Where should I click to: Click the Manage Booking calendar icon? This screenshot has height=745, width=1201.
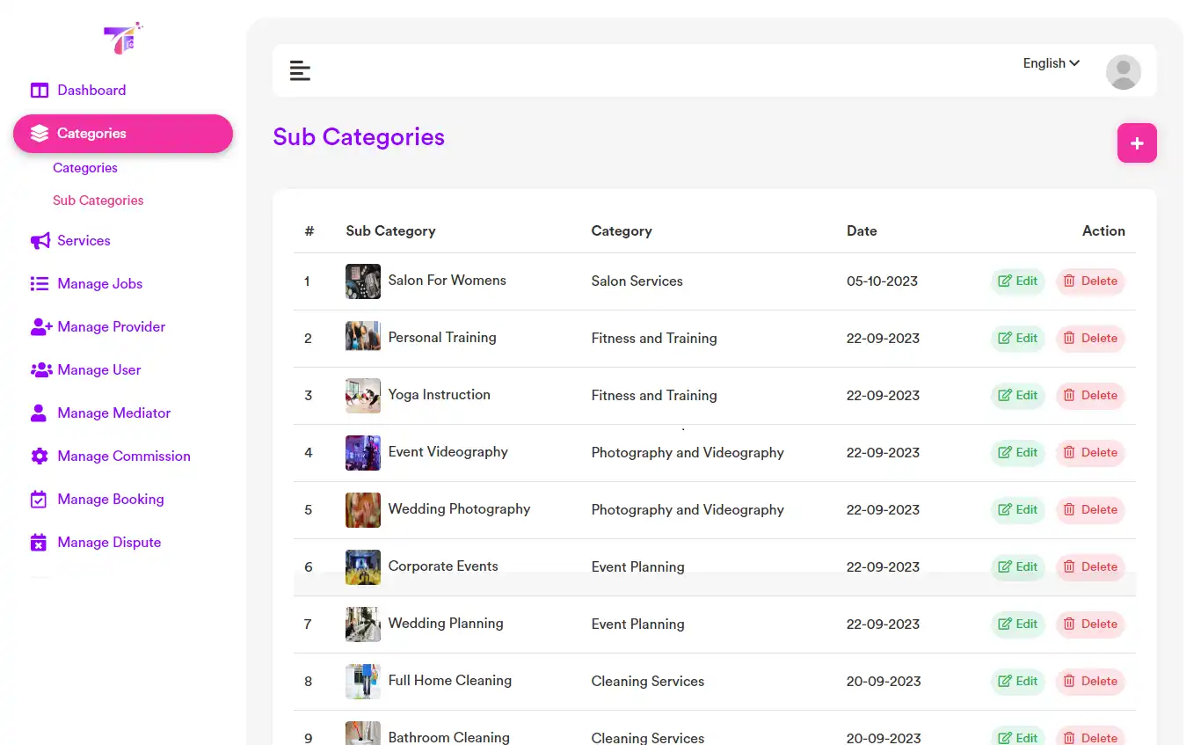(39, 499)
